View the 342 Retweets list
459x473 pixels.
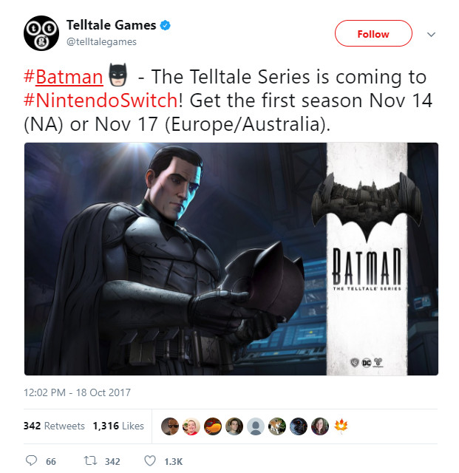(x=54, y=426)
